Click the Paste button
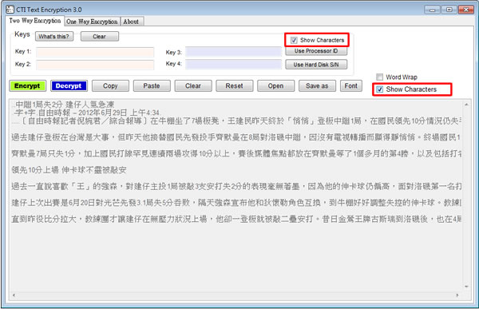 [x=152, y=86]
